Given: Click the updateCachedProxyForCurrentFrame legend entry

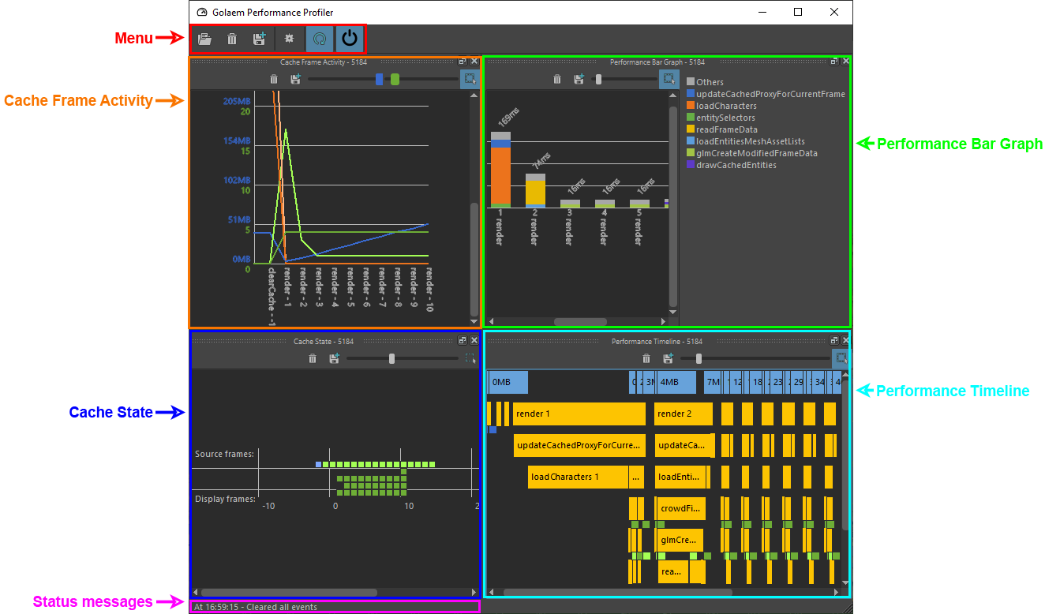Looking at the screenshot, I should [x=766, y=94].
